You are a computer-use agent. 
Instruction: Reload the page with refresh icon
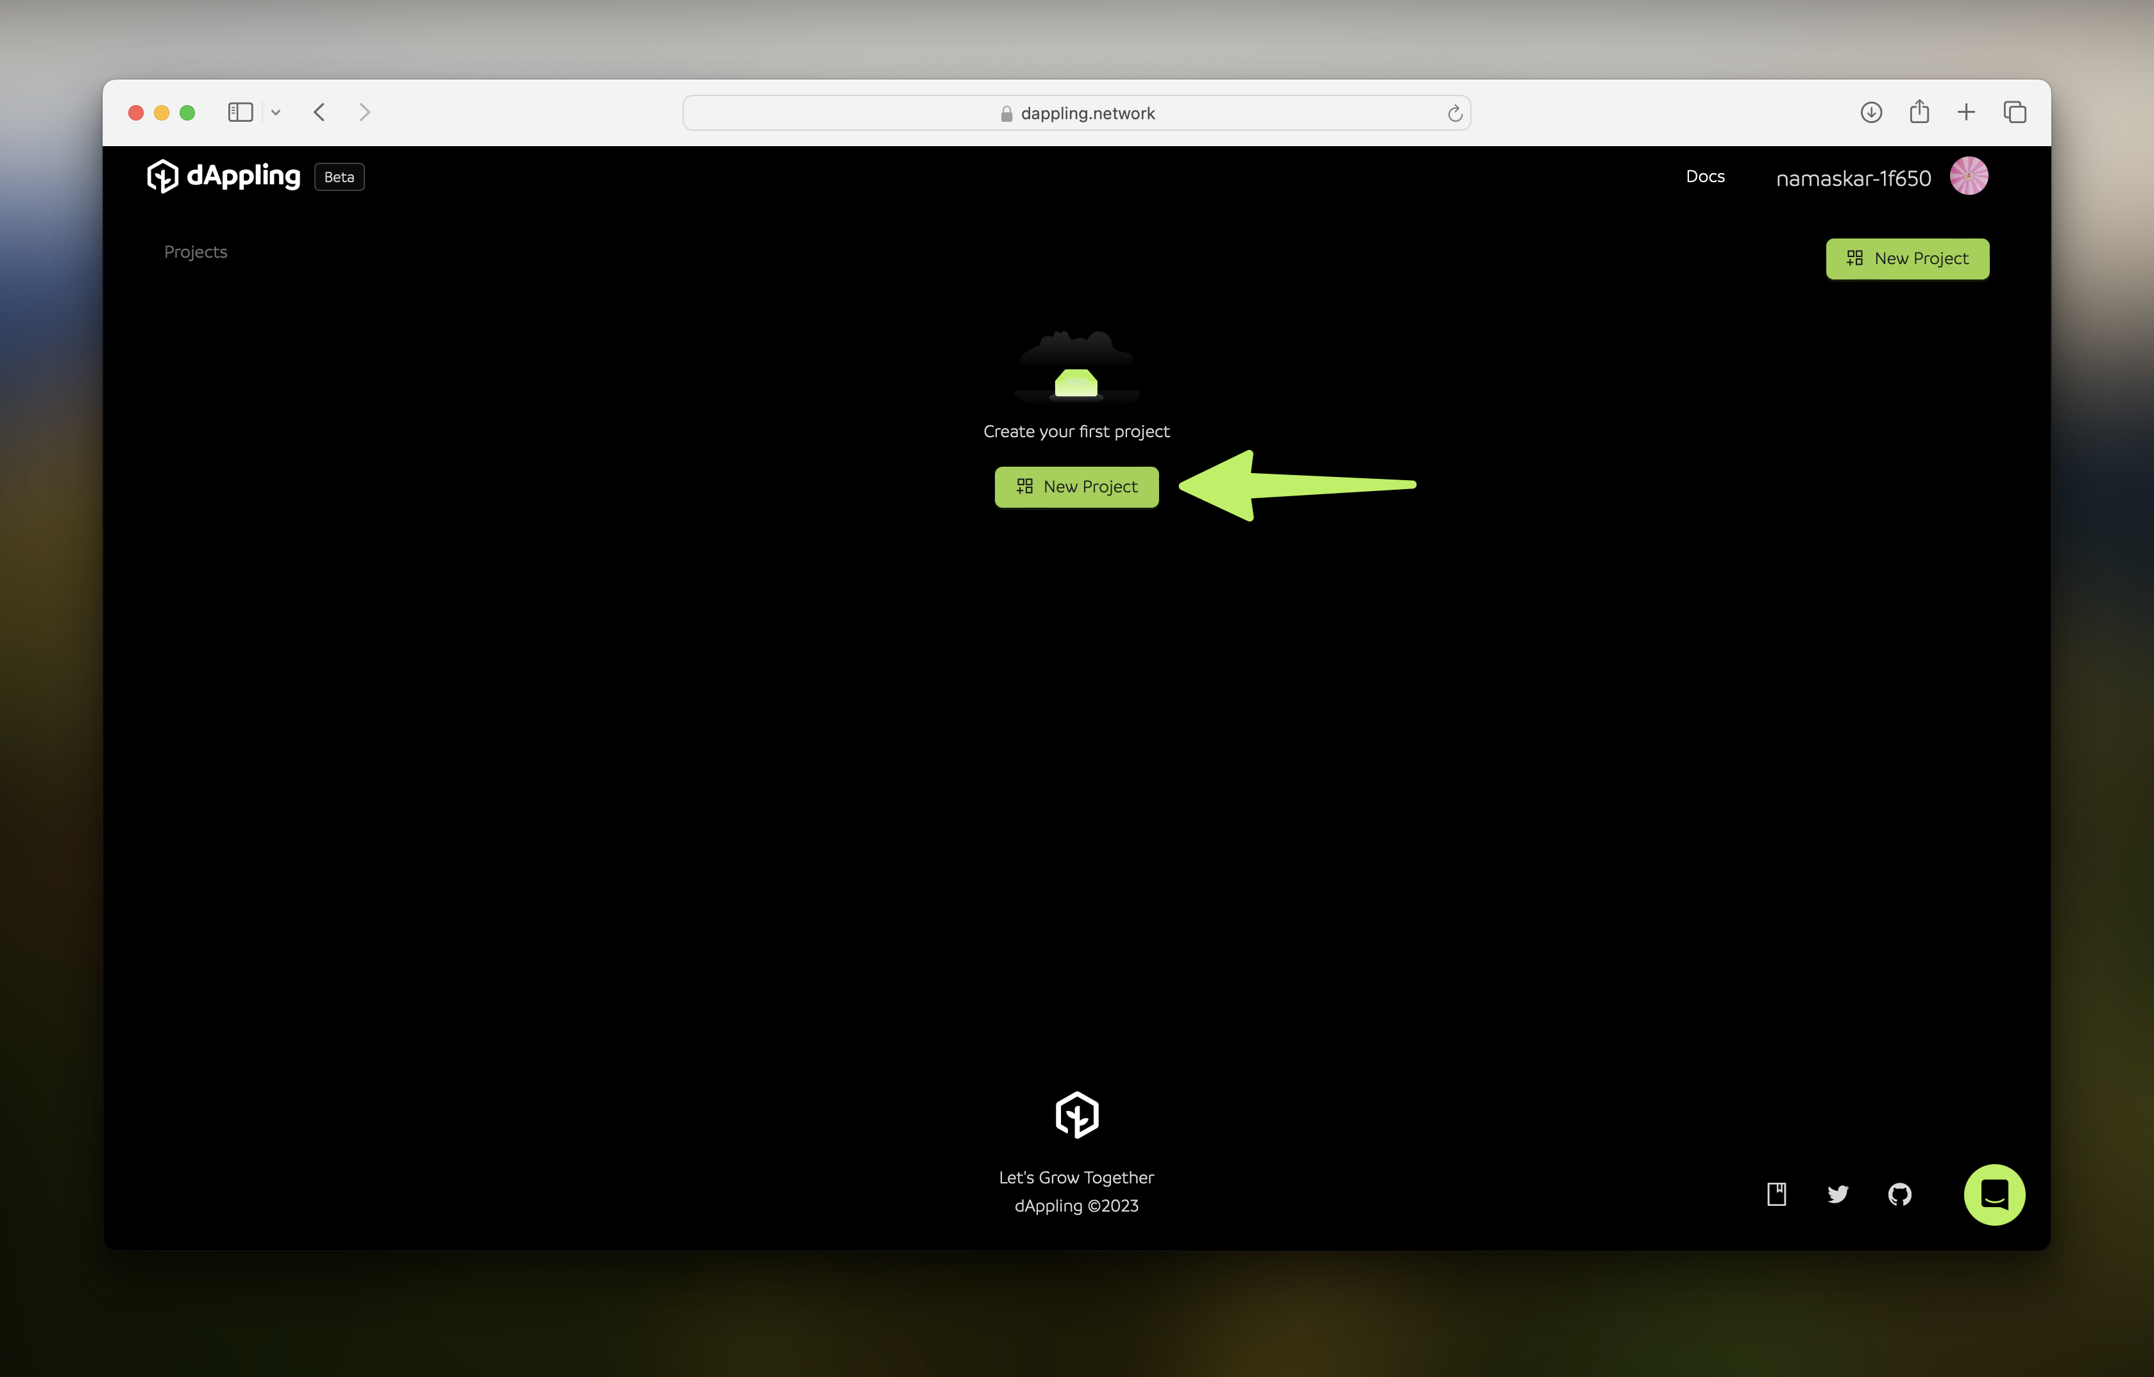(x=1454, y=113)
